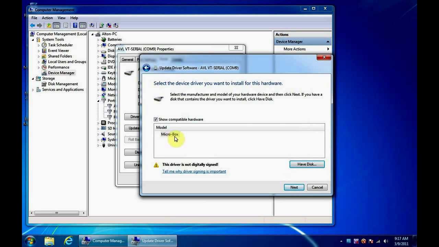
Task: Select Micro-Box in the Model list
Action: [170, 134]
